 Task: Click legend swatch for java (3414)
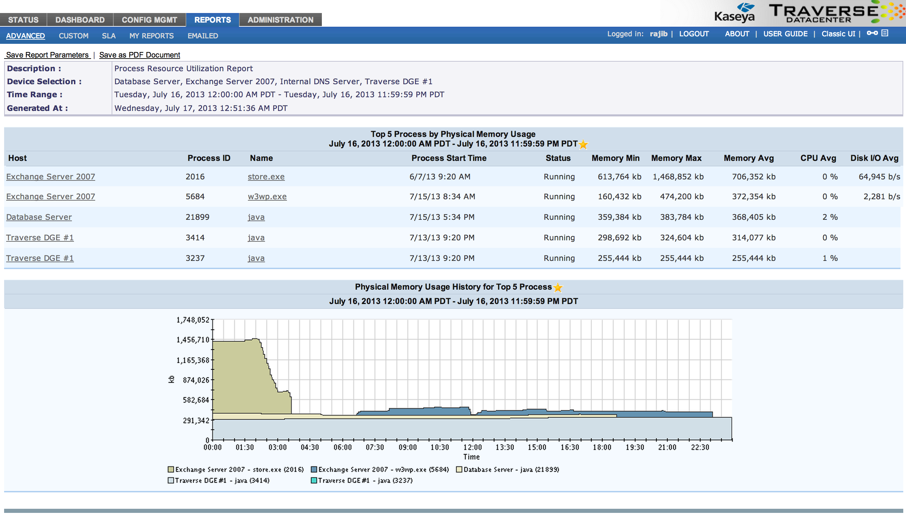[x=171, y=480]
